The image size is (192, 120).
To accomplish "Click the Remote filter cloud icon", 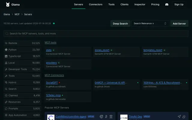I will tap(6, 43).
